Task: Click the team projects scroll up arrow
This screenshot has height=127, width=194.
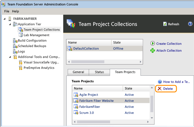Action: click(x=152, y=88)
